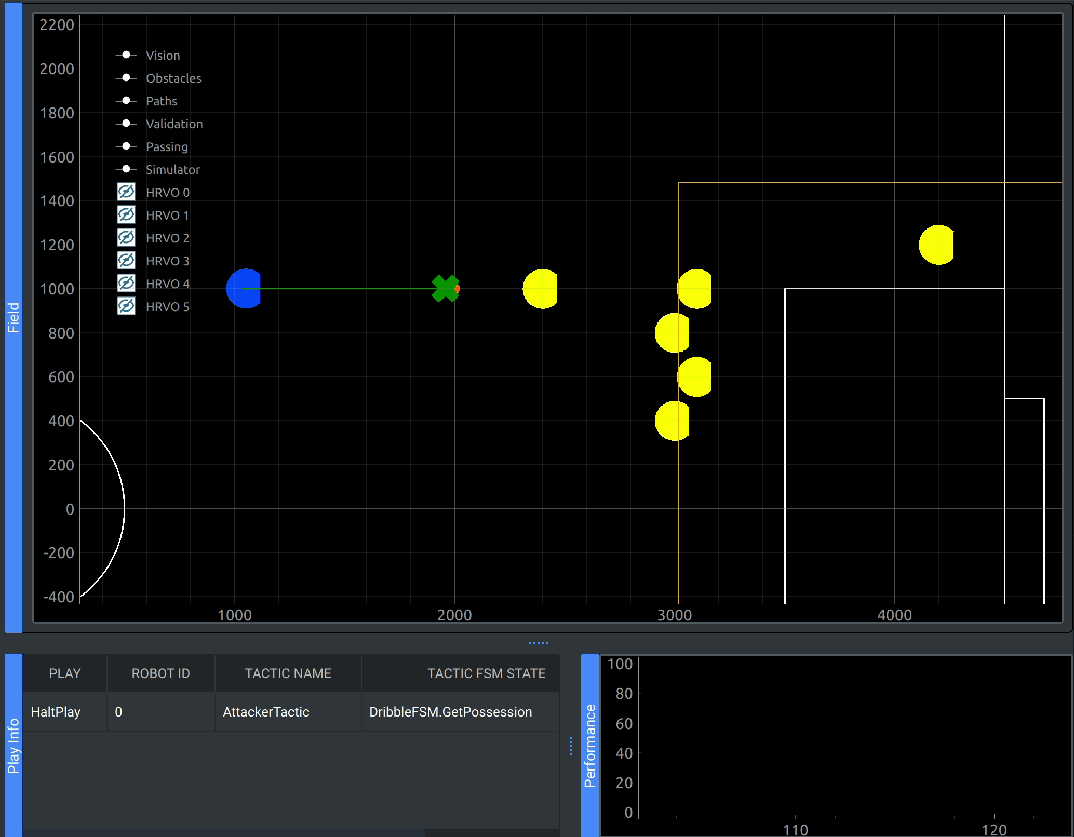Image resolution: width=1074 pixels, height=837 pixels.
Task: Click the blue robot on the field plot
Action: pos(244,289)
